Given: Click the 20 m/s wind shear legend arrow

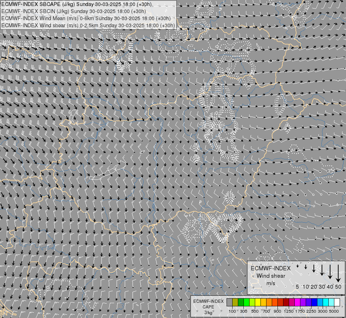Looking at the screenshot, I should (x=314, y=268).
